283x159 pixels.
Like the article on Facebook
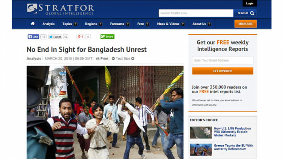pos(33,37)
